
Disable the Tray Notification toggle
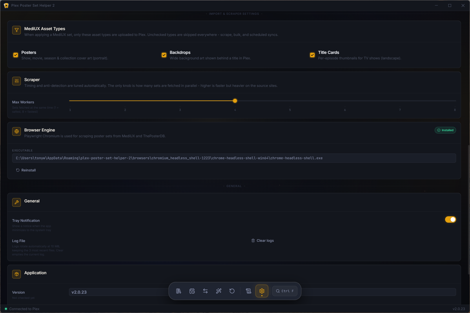pos(451,219)
